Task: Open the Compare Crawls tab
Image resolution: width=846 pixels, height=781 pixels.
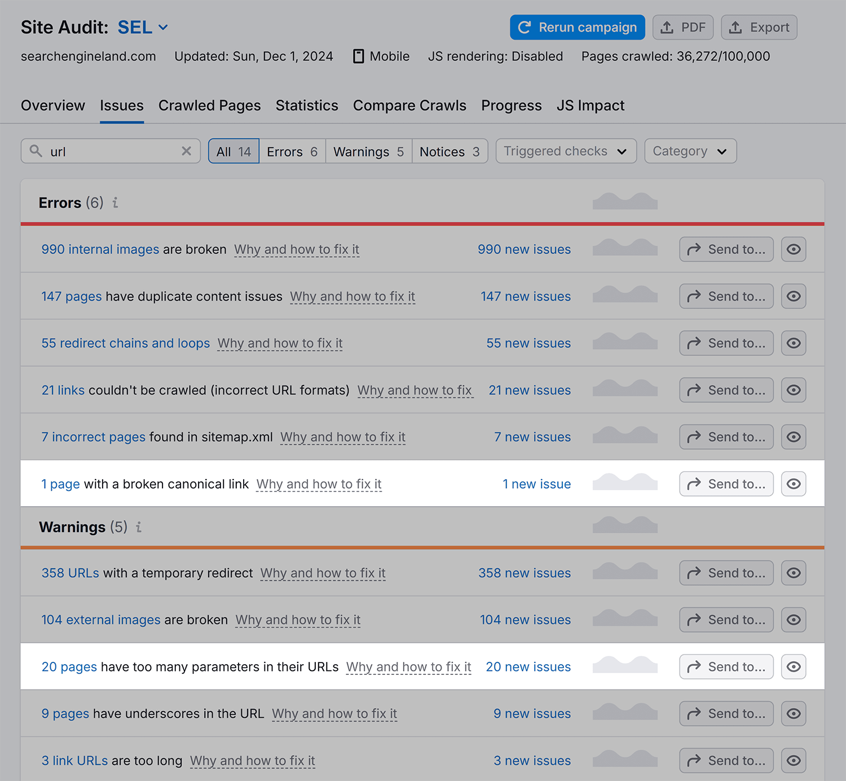Action: coord(409,106)
